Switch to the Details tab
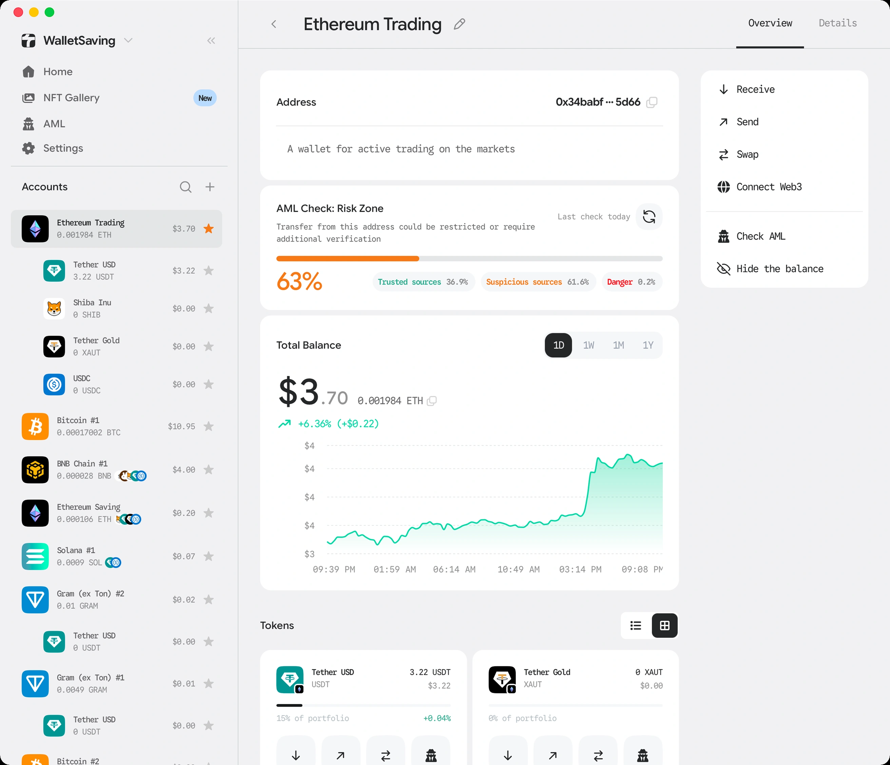 point(837,23)
